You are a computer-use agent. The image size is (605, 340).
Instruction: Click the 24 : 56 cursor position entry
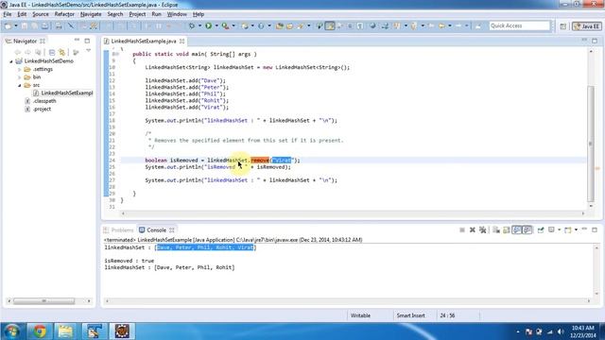[447, 315]
